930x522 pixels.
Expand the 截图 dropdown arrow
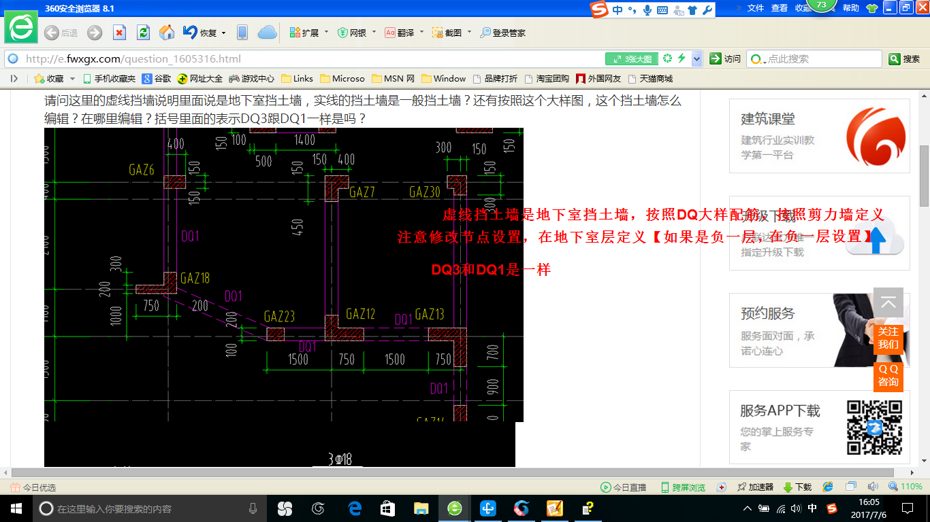click(469, 32)
